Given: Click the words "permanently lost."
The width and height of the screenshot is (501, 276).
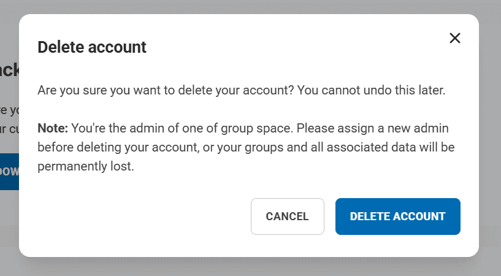Looking at the screenshot, I should [85, 166].
